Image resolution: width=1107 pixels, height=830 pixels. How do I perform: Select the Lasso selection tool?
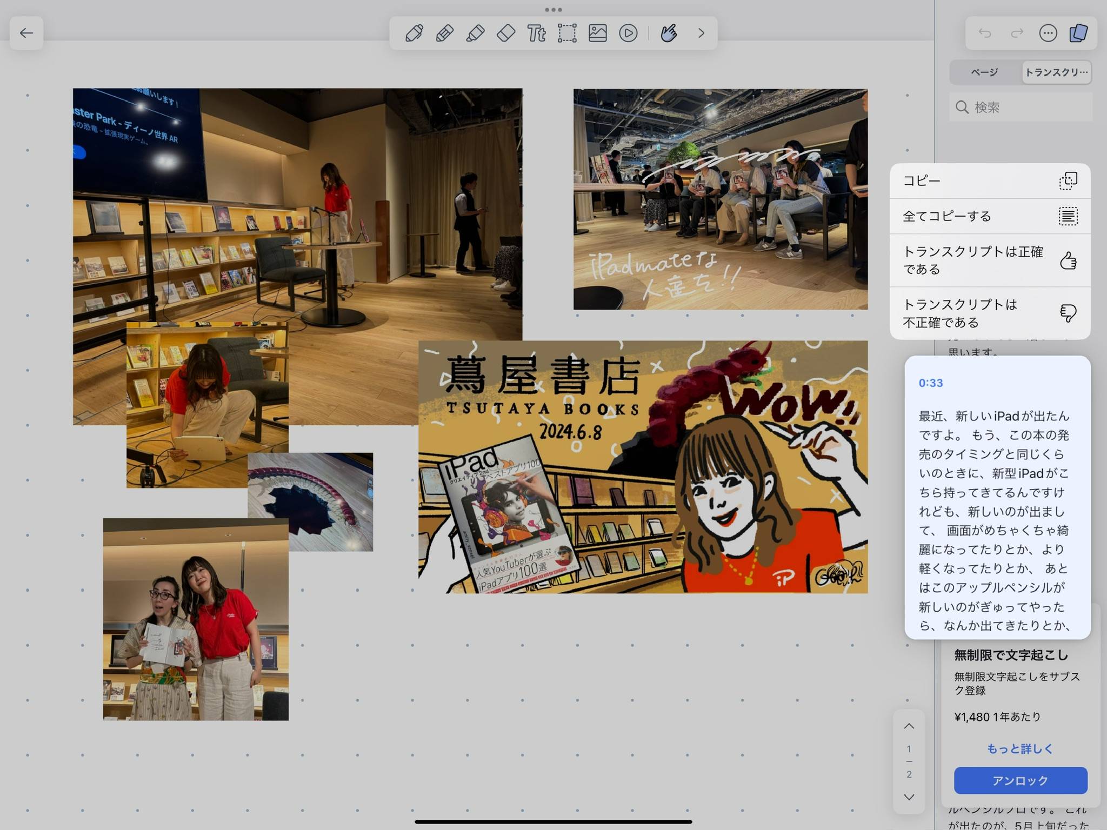point(567,33)
